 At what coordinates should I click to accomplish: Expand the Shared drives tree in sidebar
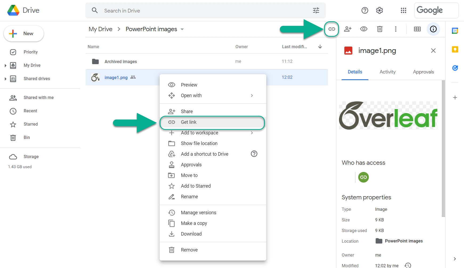5,79
